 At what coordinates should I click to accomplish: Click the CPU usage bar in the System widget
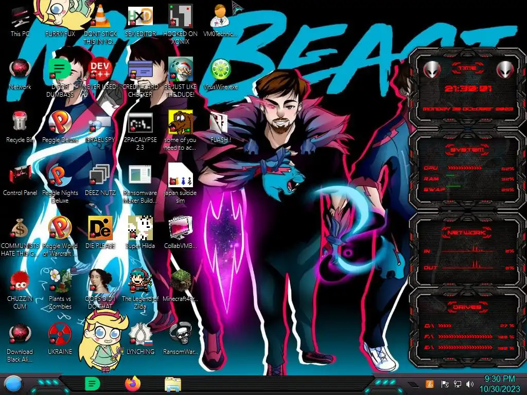[465, 168]
